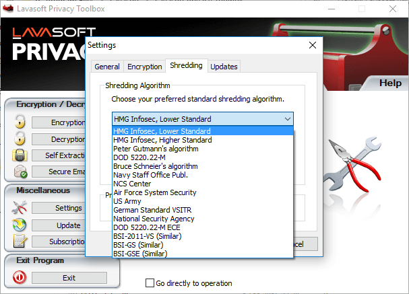Click the Settings pliers and wrench icon
The image size is (409, 294).
19,207
